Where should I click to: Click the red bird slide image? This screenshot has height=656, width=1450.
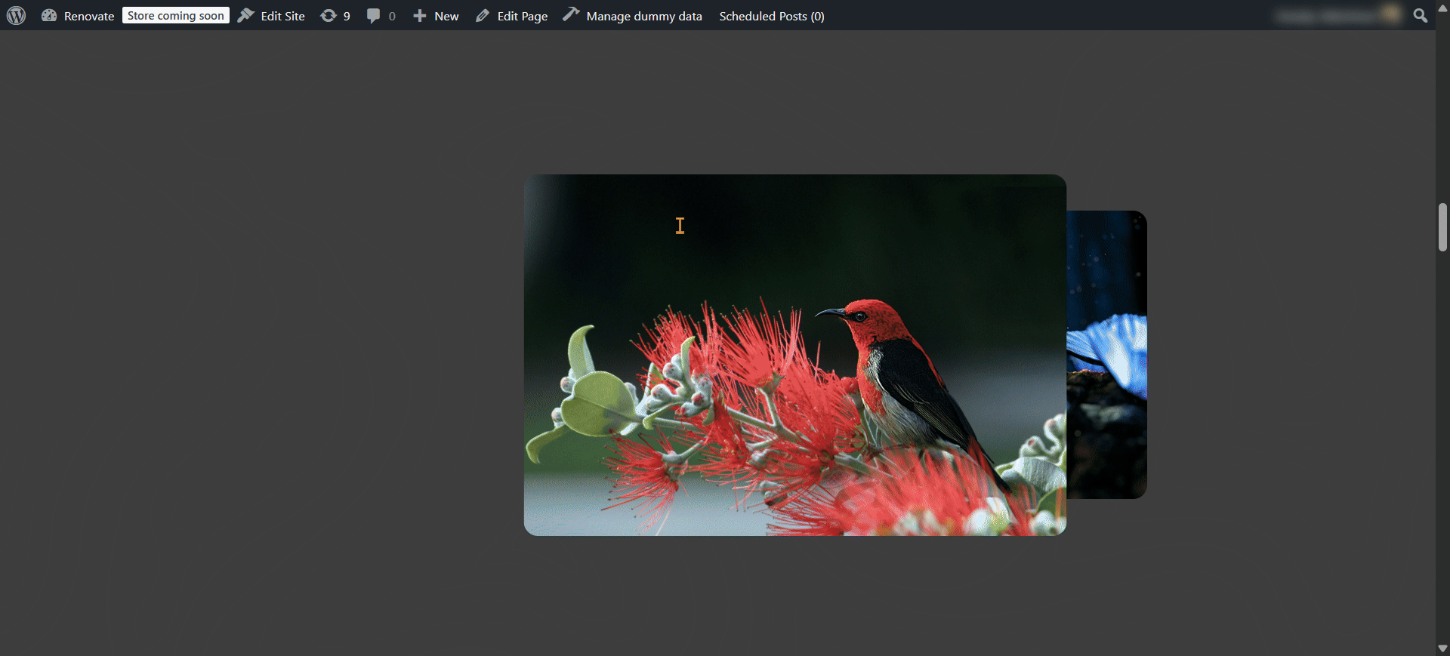[794, 355]
